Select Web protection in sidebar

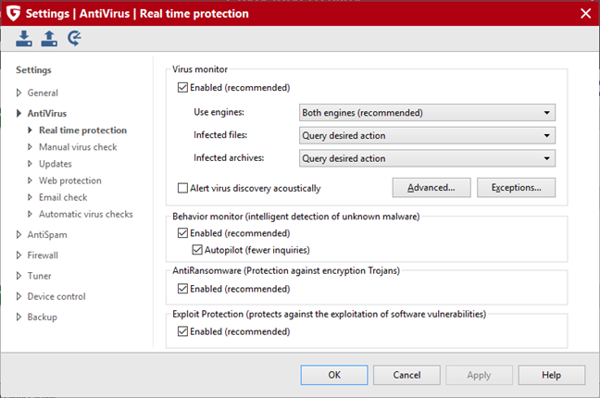[x=69, y=180]
